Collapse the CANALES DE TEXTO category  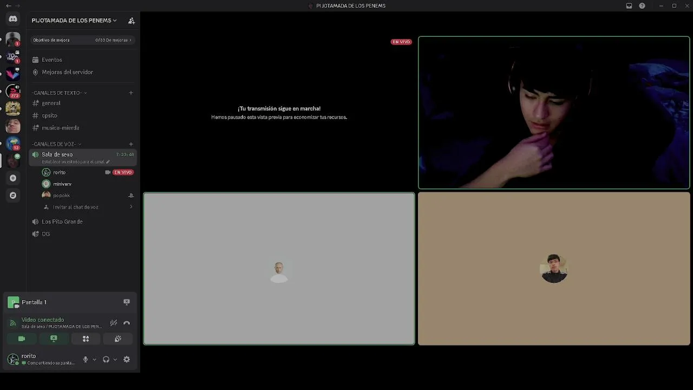point(59,93)
